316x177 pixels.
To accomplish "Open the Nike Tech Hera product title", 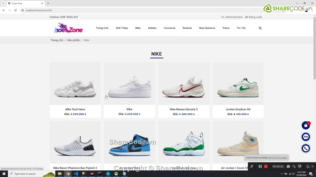I will pyautogui.click(x=75, y=109).
